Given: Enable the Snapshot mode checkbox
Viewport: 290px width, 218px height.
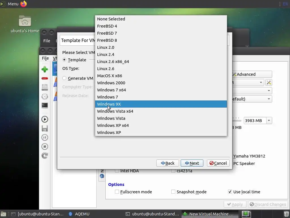Looking at the screenshot, I should [173, 192].
